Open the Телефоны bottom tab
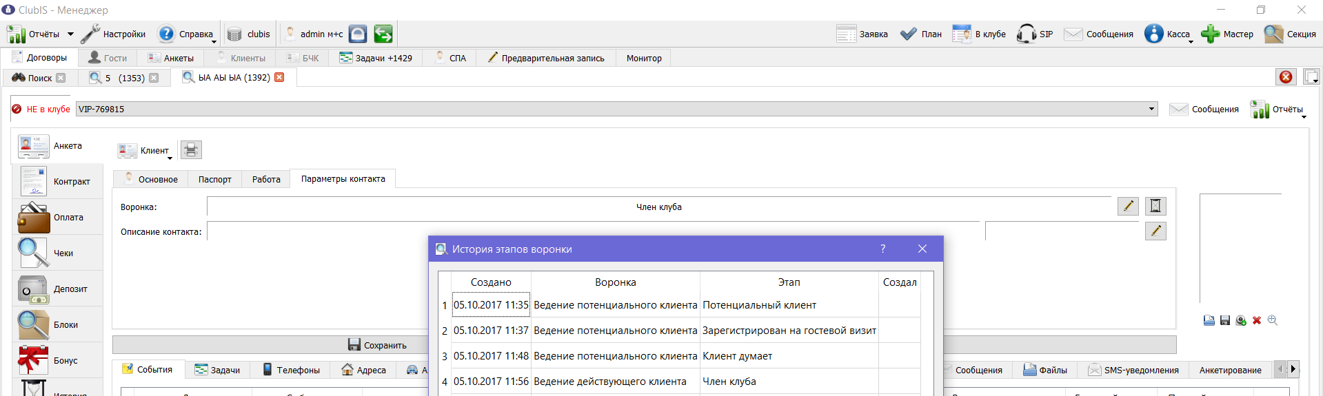 pos(291,370)
